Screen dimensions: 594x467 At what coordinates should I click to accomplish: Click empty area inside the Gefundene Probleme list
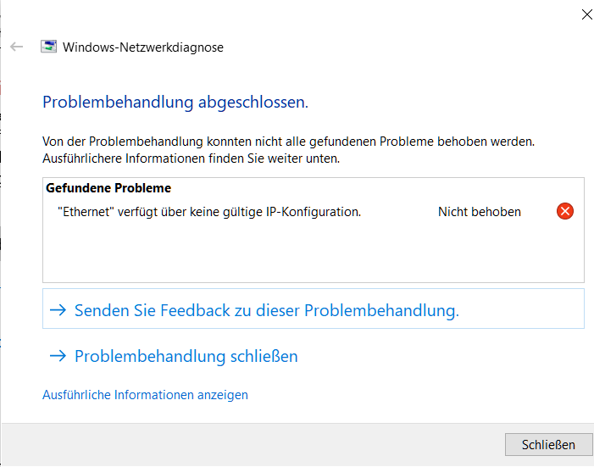click(314, 252)
